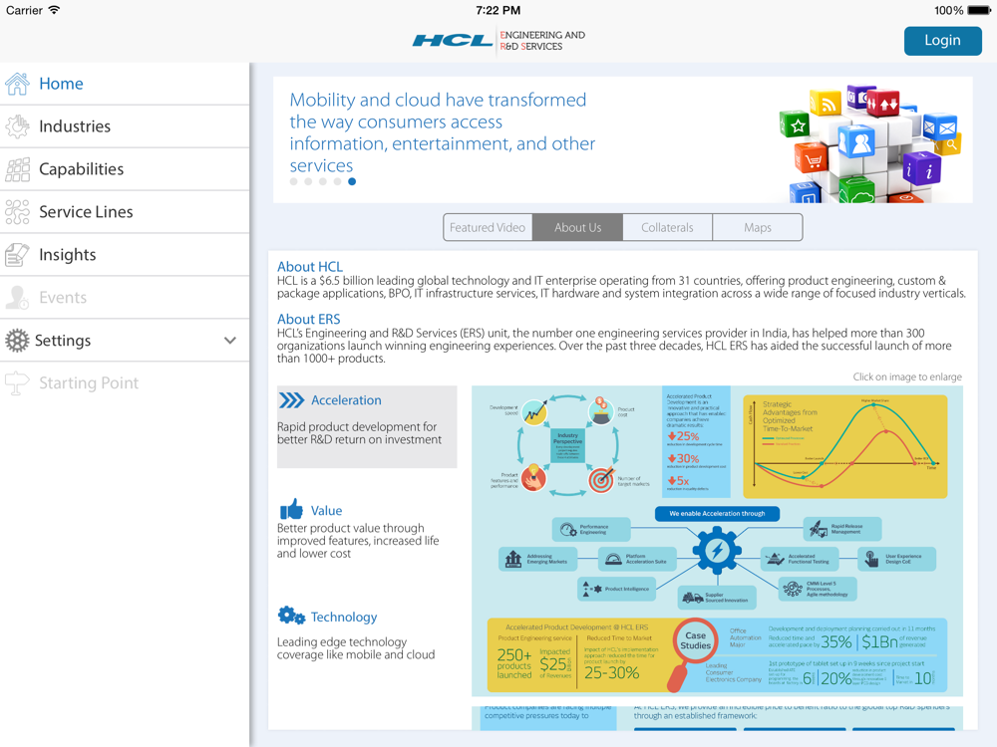
Task: Tap the HCL logo in header
Action: coord(453,41)
